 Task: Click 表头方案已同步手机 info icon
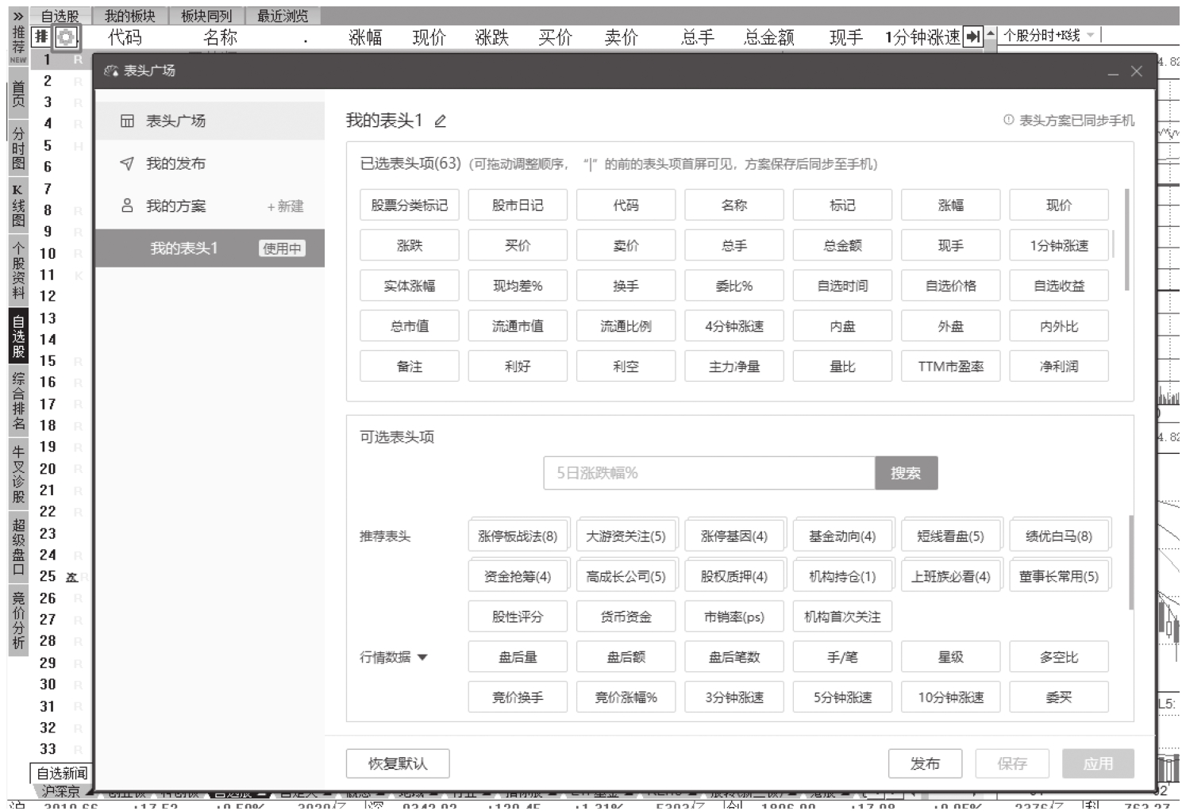(x=1008, y=120)
